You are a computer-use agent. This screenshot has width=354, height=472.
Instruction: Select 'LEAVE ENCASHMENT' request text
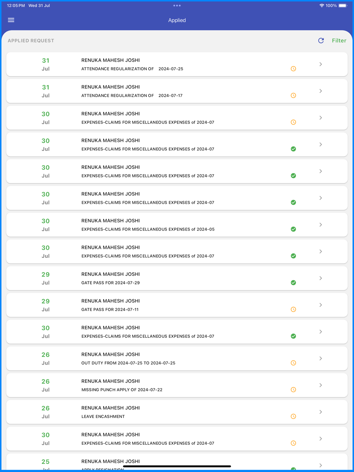(103, 416)
